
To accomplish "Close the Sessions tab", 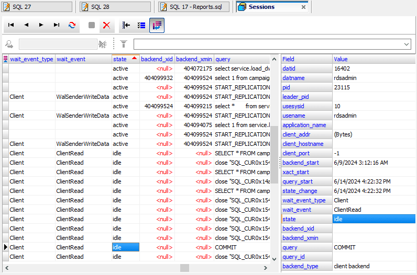I will tap(303, 7).
